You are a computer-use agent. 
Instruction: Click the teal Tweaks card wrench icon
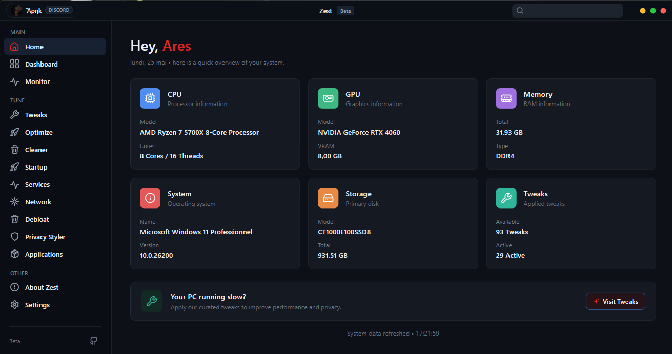[506, 198]
